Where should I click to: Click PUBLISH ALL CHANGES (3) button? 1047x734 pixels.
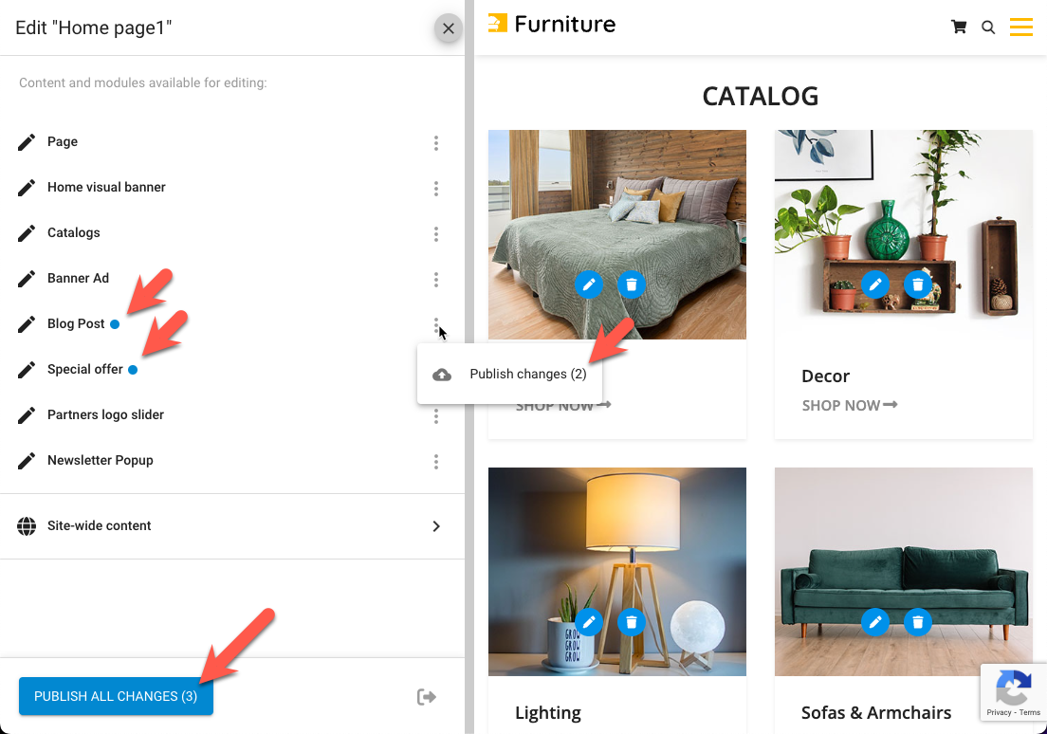click(x=117, y=696)
